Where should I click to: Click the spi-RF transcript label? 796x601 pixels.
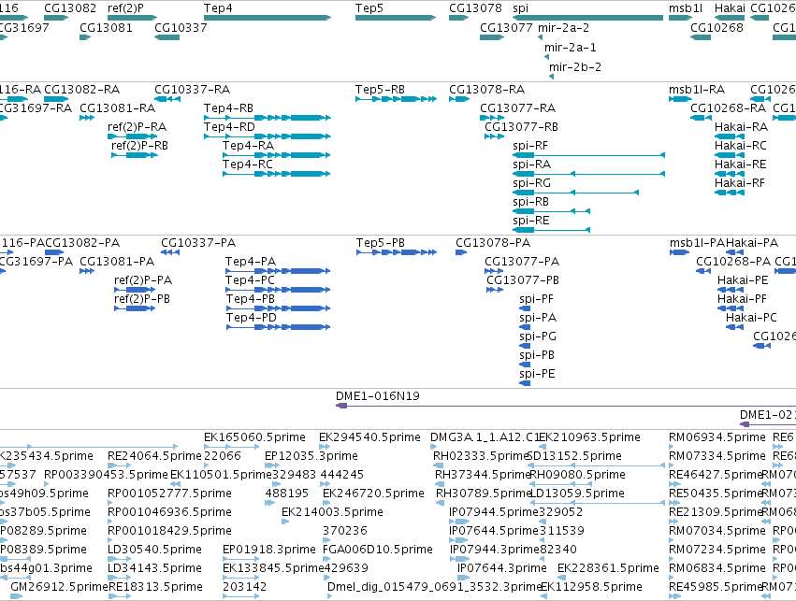[x=530, y=146]
